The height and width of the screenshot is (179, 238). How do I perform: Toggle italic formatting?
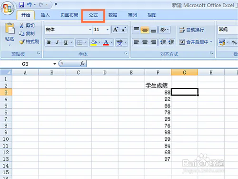point(57,42)
